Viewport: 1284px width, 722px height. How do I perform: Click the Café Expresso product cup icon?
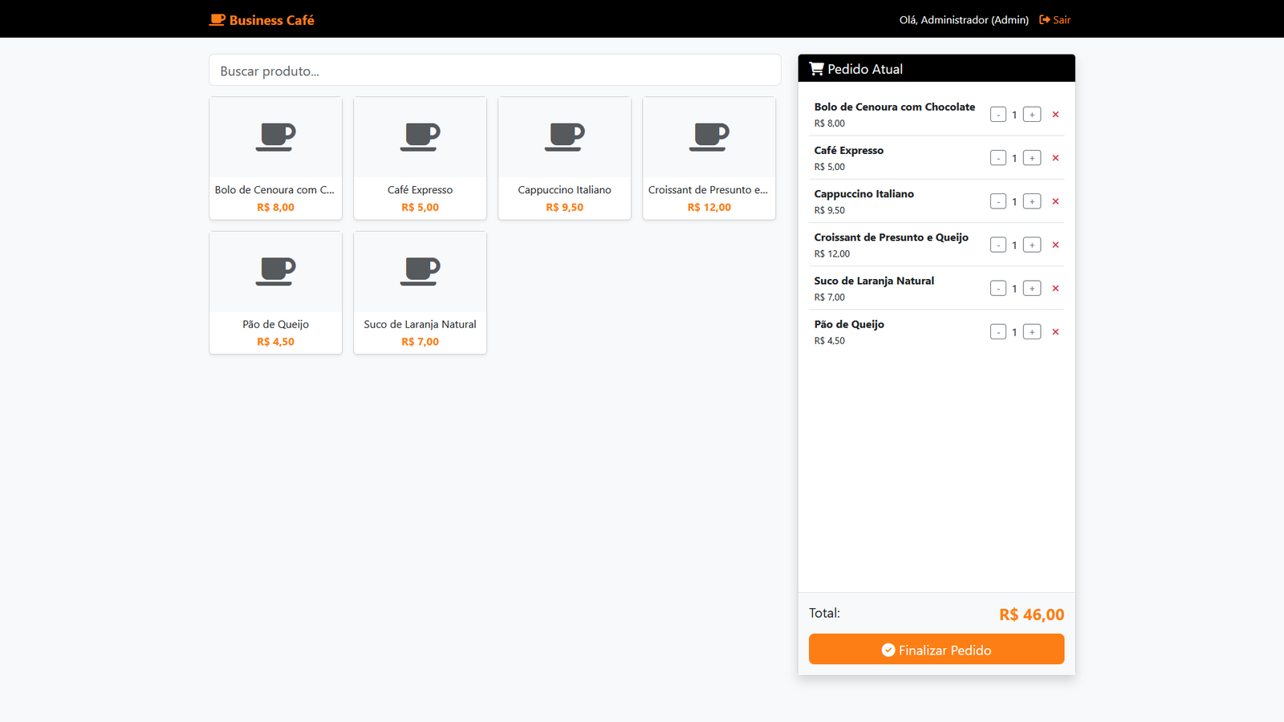pos(420,136)
